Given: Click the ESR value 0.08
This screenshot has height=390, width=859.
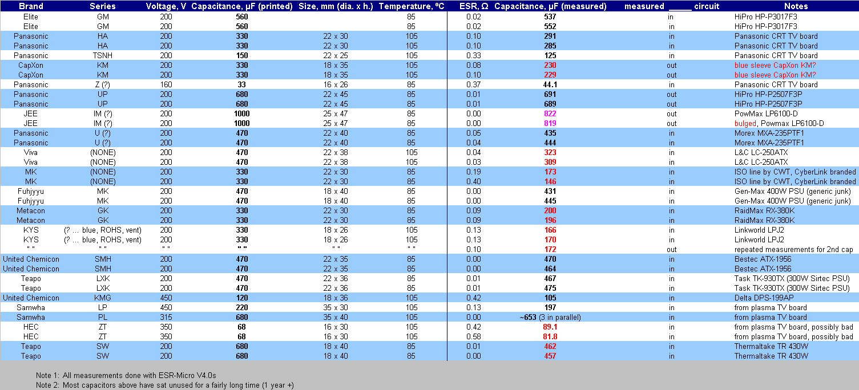Looking at the screenshot, I should point(474,65).
